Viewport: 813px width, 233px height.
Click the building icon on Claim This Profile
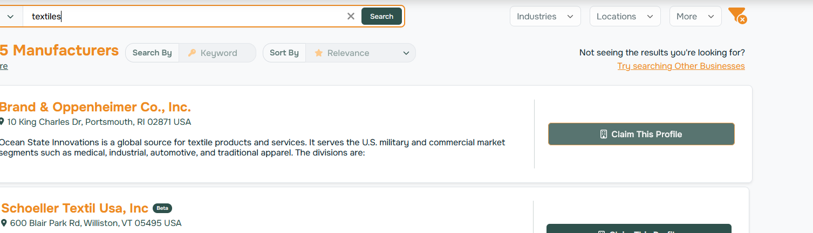604,134
